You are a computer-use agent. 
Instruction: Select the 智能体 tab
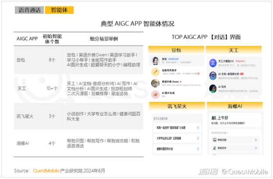59,10
